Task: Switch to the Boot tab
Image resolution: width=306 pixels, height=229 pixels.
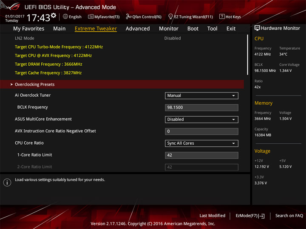Action: click(193, 29)
